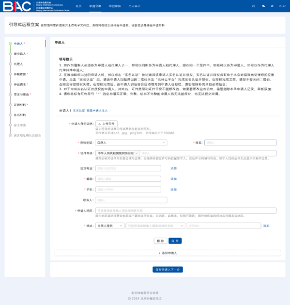The height and width of the screenshot is (305, 290).
Task: Open the 身份类型 dropdown showing 自然人
Action: pyautogui.click(x=131, y=143)
